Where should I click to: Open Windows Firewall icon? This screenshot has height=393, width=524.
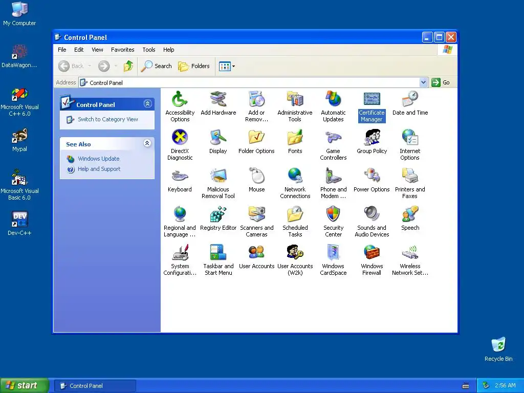[x=372, y=260]
